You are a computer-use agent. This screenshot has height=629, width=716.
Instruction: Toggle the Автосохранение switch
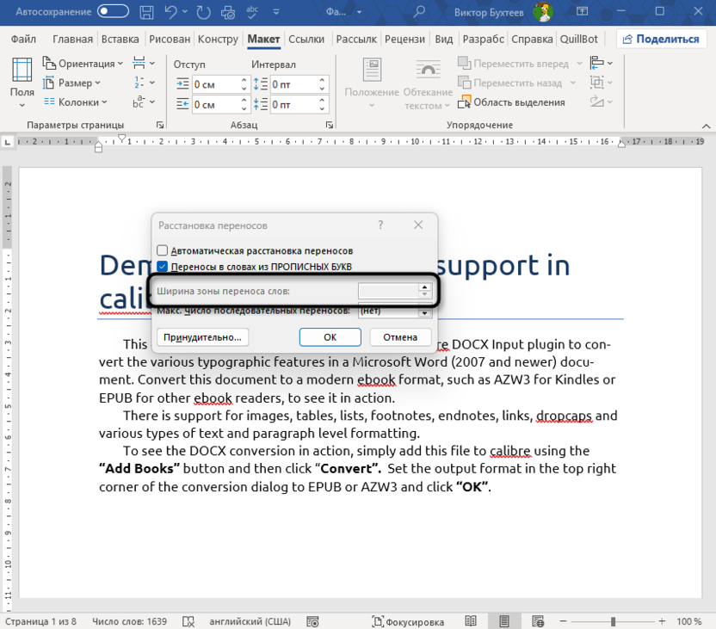point(114,12)
